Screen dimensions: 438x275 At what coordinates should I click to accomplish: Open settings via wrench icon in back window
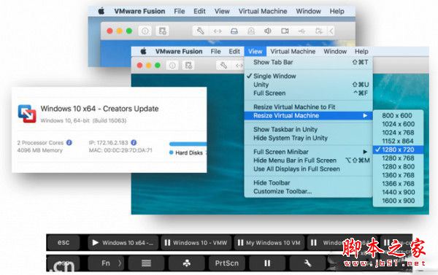tap(200, 31)
